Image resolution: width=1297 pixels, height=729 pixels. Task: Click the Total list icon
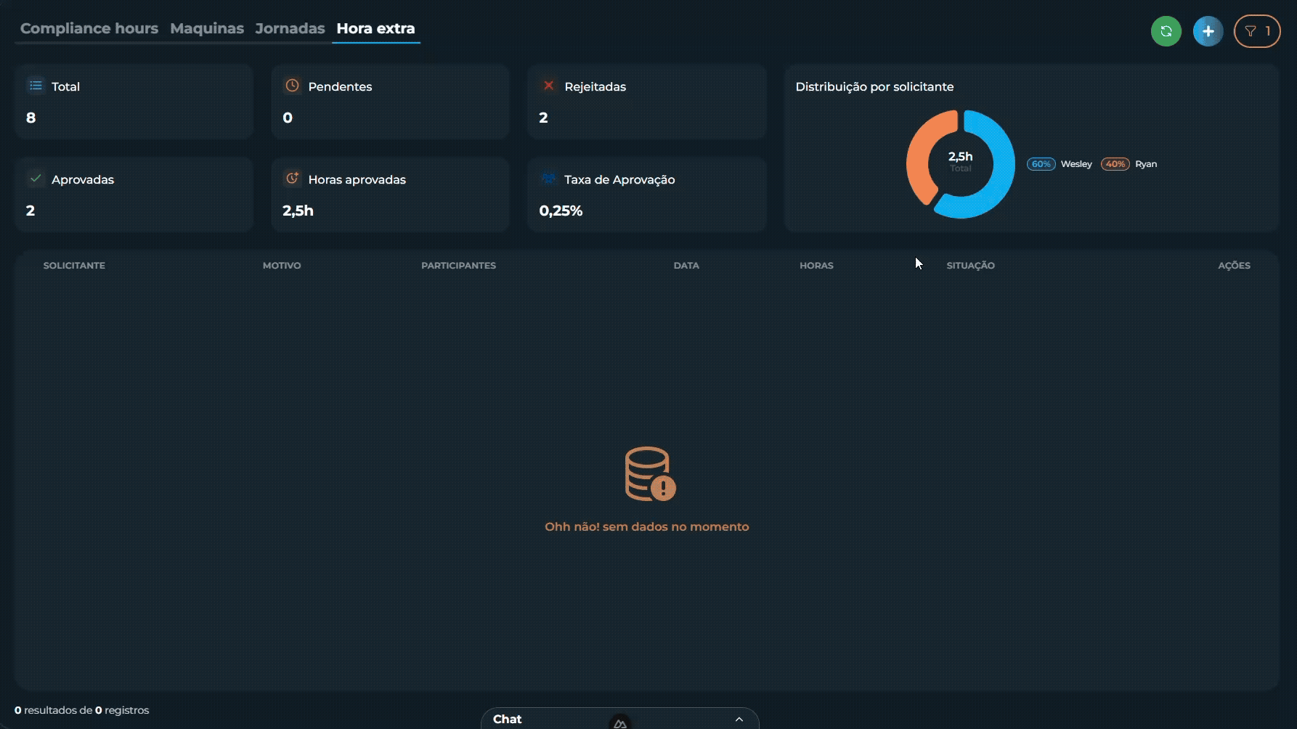(x=36, y=86)
